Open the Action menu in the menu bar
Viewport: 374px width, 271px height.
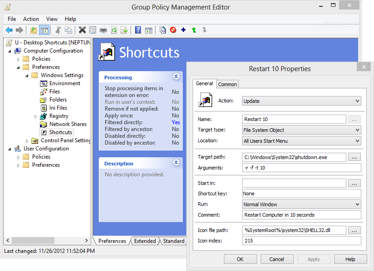coord(31,19)
